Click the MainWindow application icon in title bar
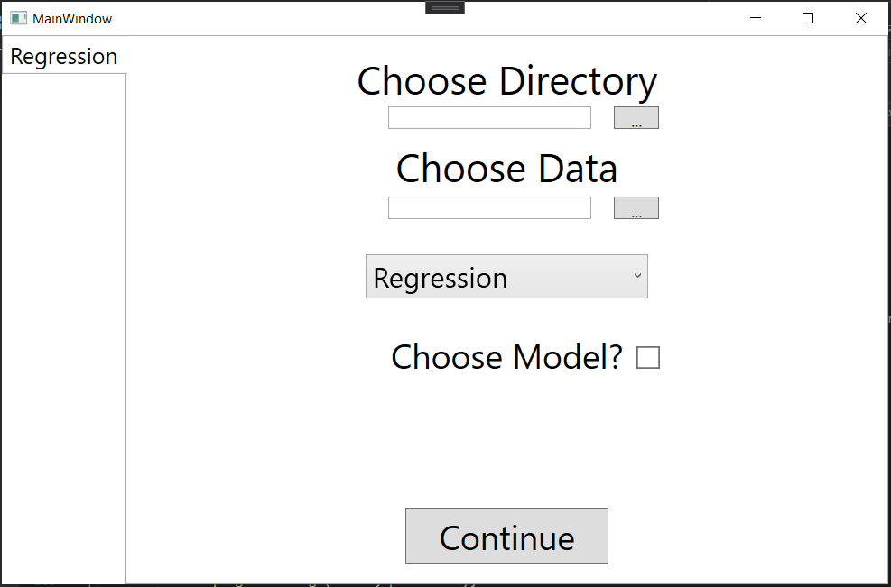Viewport: 891px width, 587px height. click(x=18, y=18)
